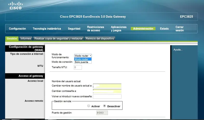Open Reinicio del dispositivo tab
The width and height of the screenshot is (204, 120).
(x=100, y=39)
